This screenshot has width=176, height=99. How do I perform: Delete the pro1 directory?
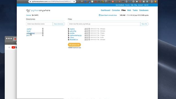43,35
